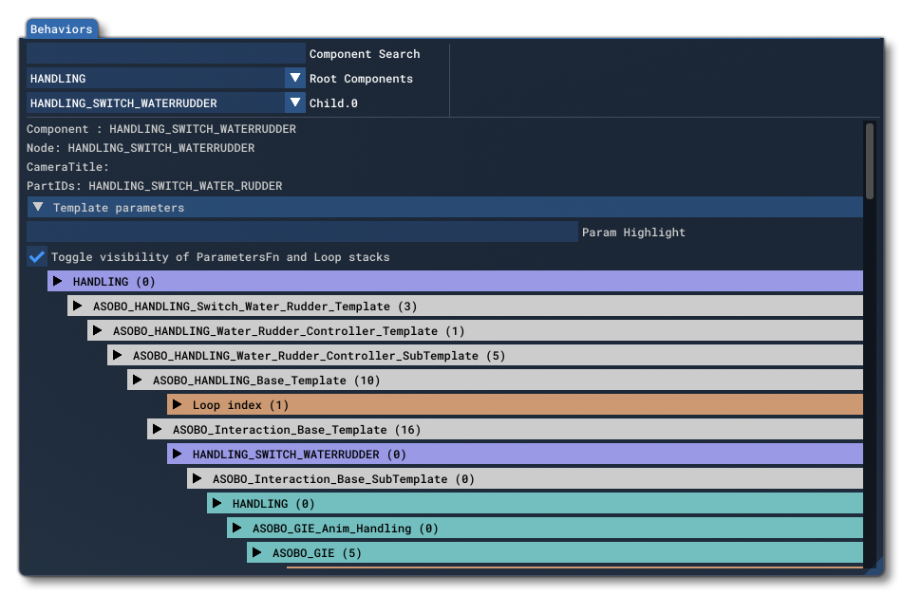Switch to the AirplaneNodes tab
Viewport: 903px width, 595px height.
tap(152, 28)
